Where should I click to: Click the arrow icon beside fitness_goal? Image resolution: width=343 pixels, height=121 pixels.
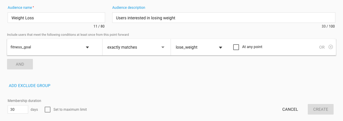click(x=87, y=47)
